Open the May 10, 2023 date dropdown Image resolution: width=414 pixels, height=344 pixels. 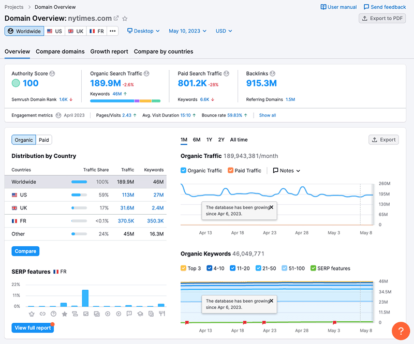tap(187, 31)
